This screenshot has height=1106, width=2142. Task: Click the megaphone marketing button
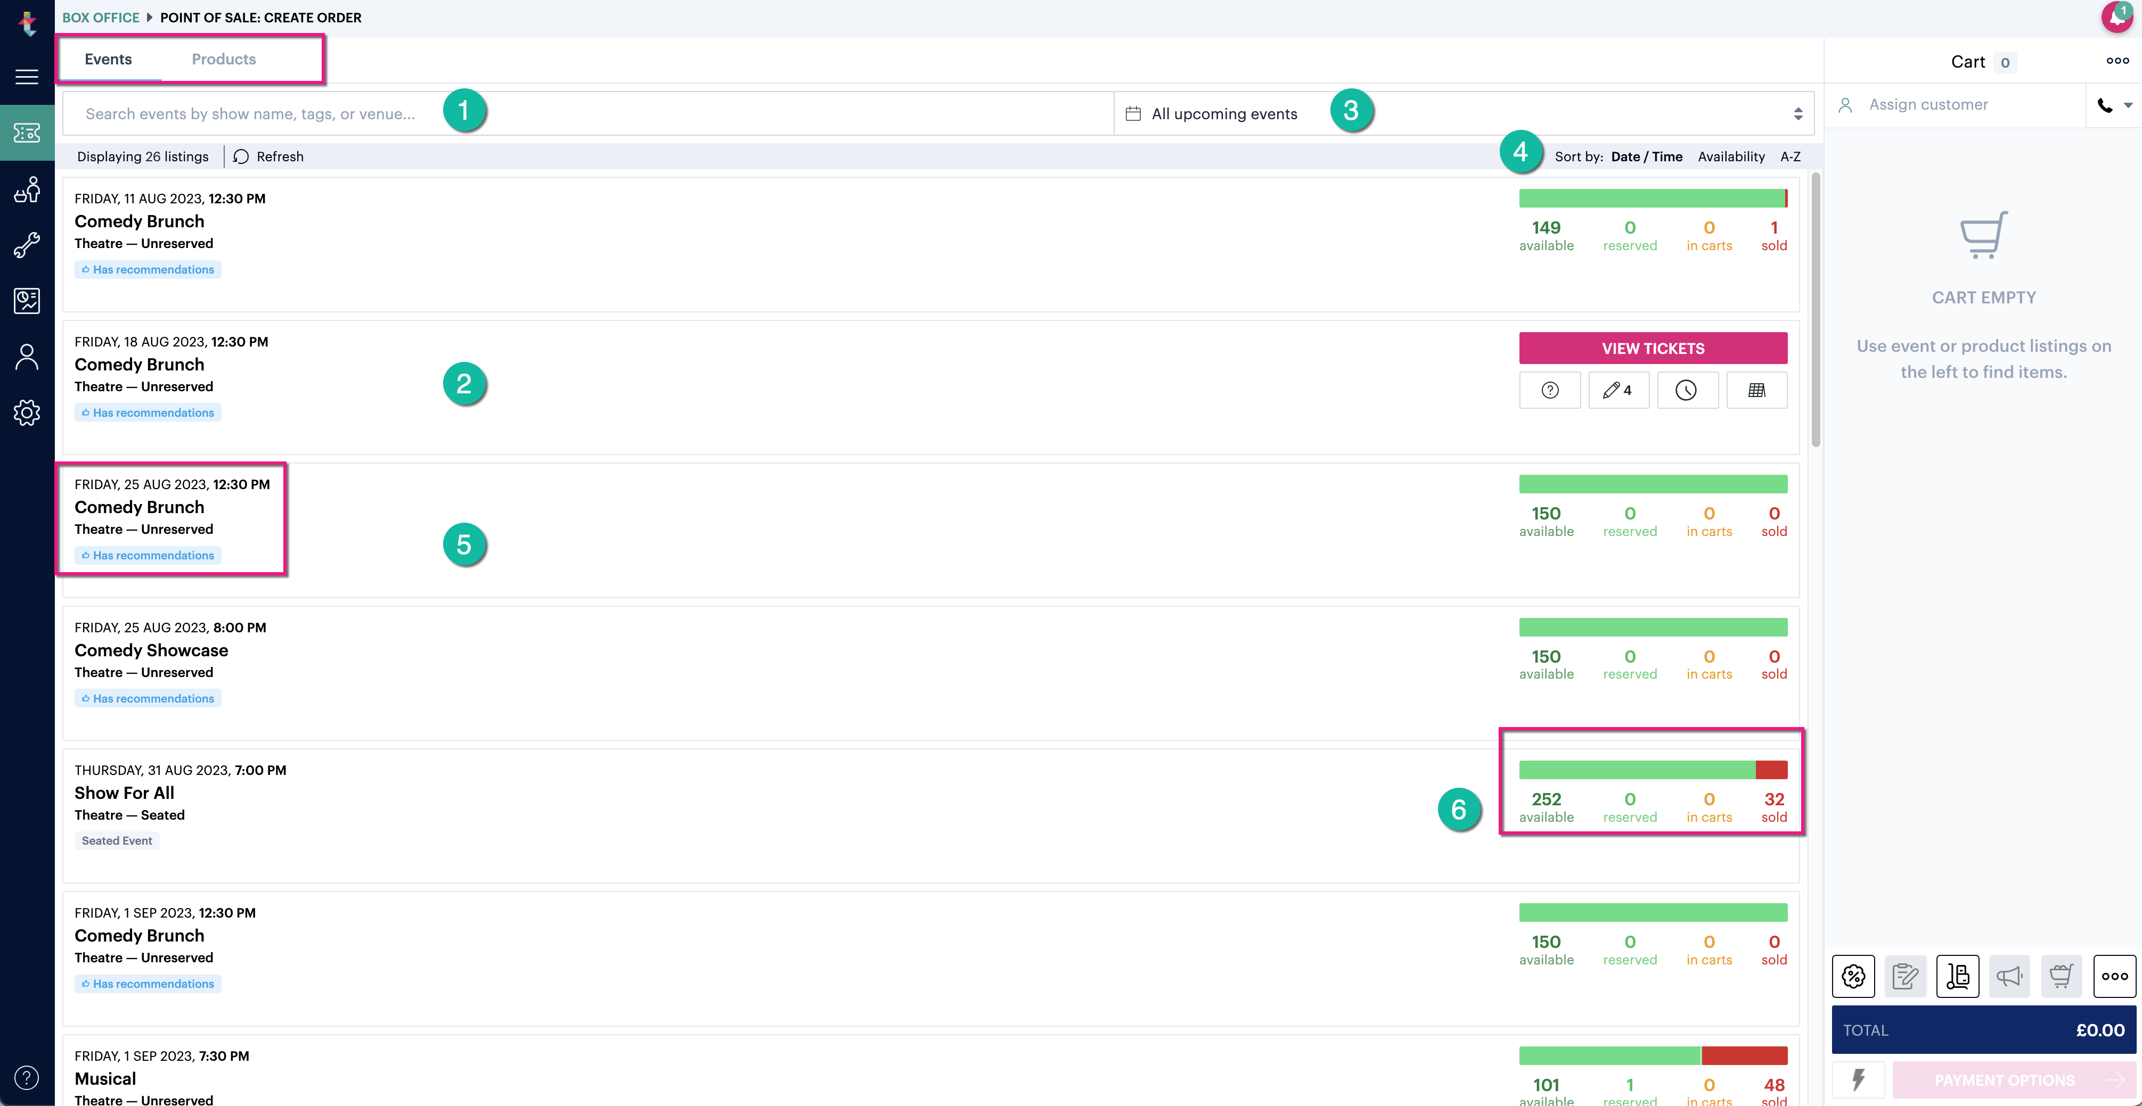pos(2009,976)
